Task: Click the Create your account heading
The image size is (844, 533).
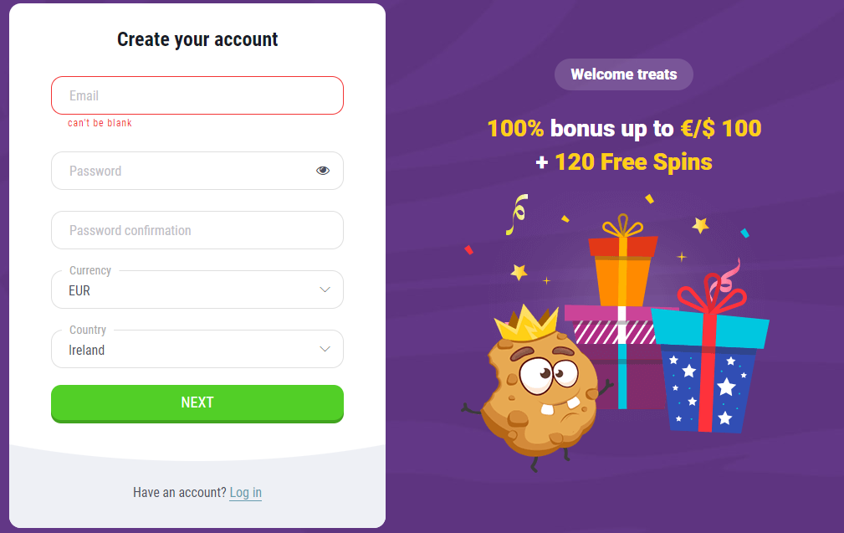Action: (197, 39)
